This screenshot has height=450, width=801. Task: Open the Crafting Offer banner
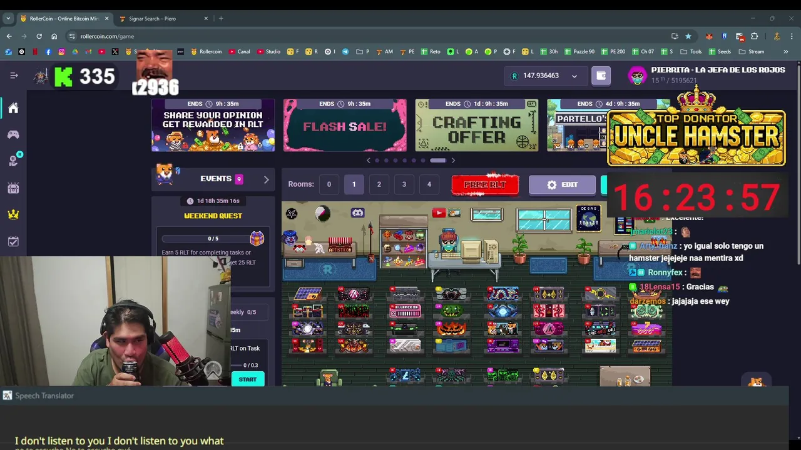[x=477, y=125]
